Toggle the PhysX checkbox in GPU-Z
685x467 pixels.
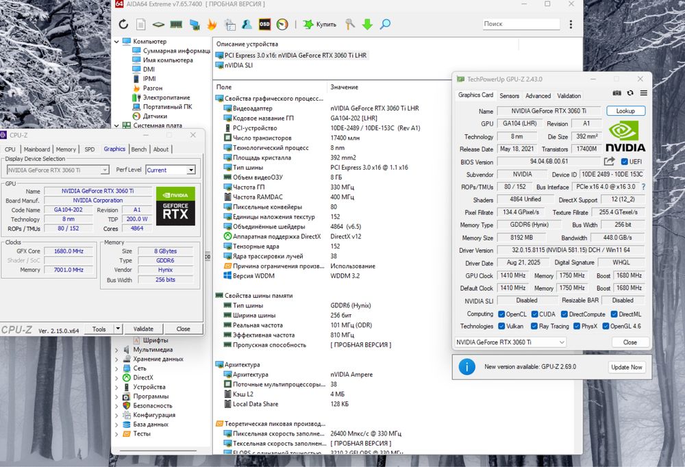coord(577,326)
